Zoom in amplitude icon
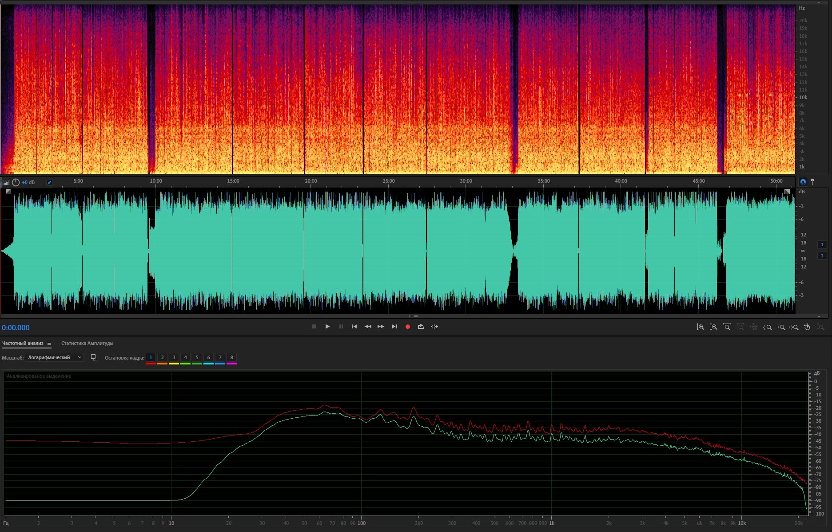The width and height of the screenshot is (832, 532). [700, 327]
